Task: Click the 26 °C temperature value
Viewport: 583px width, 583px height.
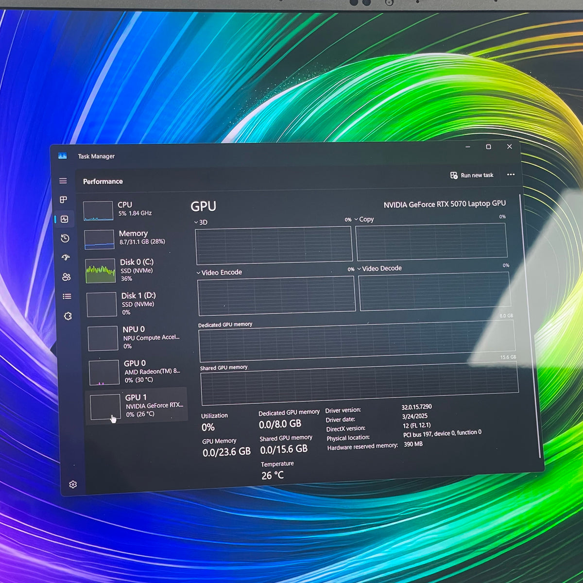Action: [x=273, y=476]
